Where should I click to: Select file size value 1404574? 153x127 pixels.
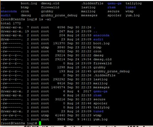point(58,87)
